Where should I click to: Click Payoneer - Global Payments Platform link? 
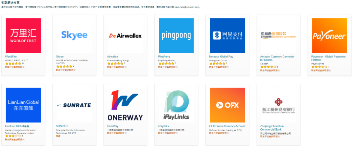(x=328, y=58)
